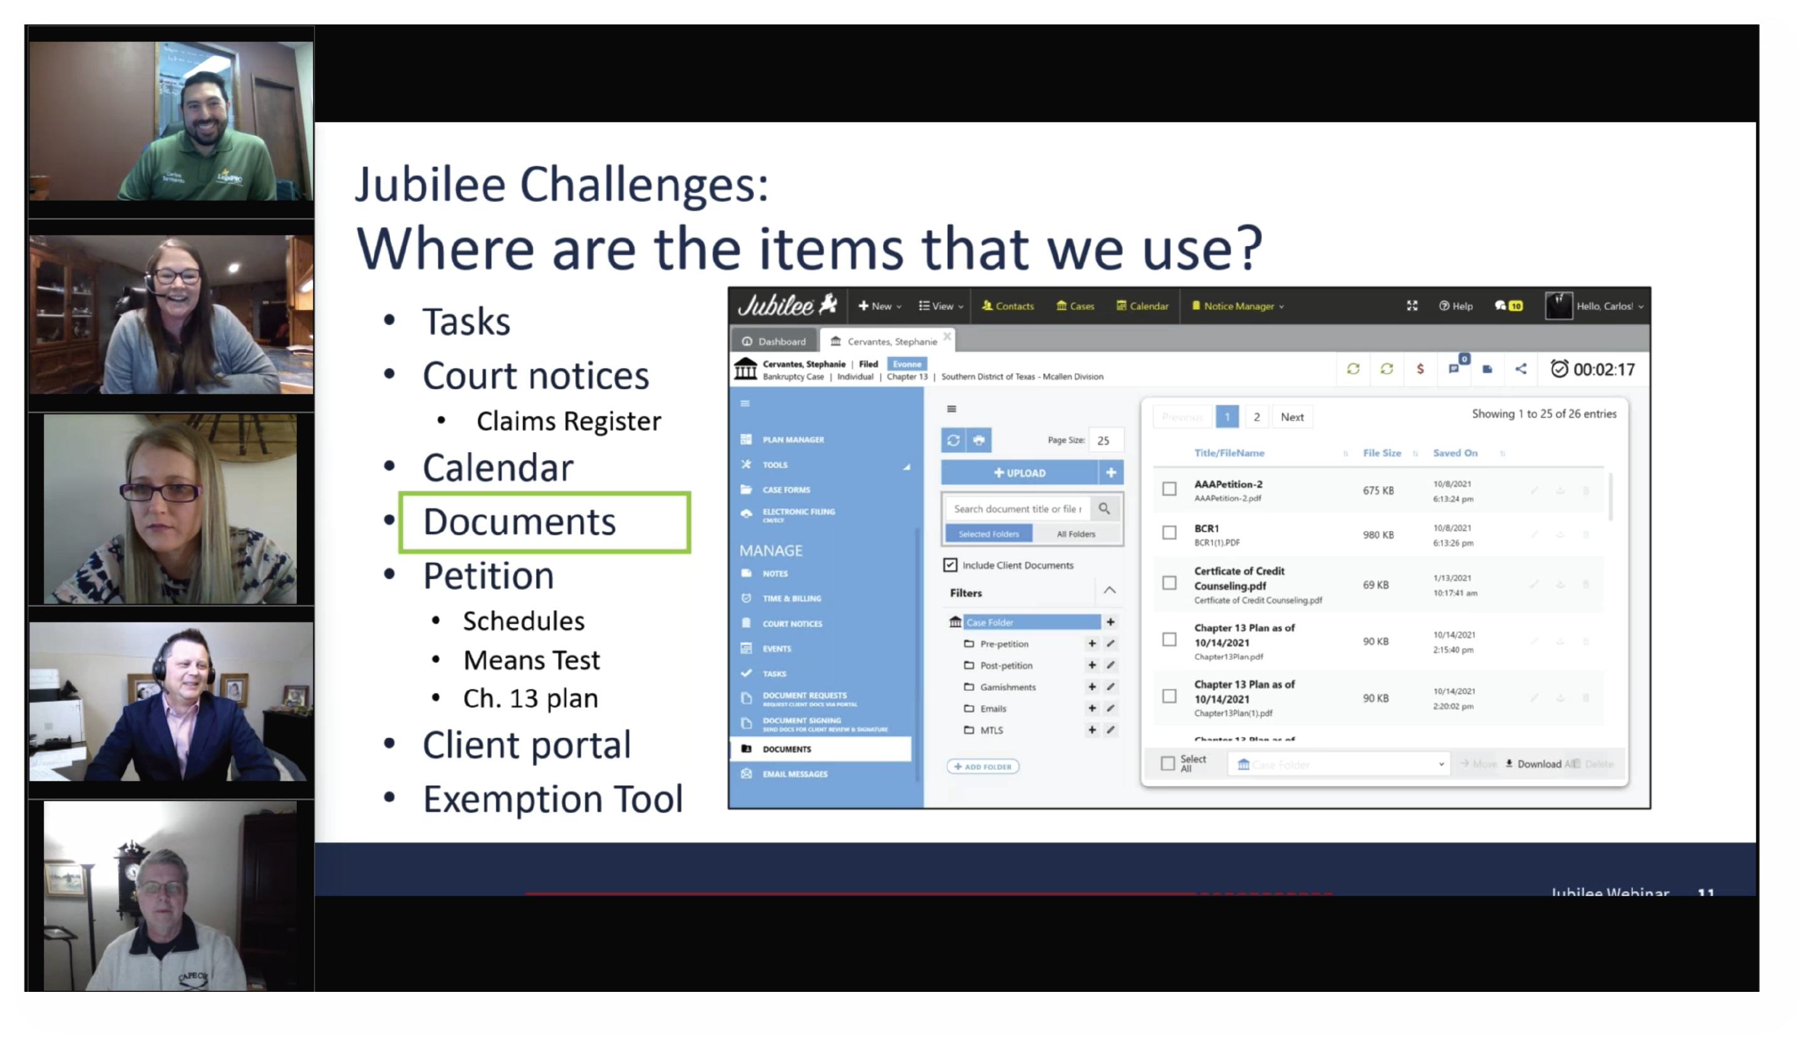Toggle the Include Client Documents checkbox
Image resolution: width=1815 pixels, height=1047 pixels.
click(x=950, y=565)
